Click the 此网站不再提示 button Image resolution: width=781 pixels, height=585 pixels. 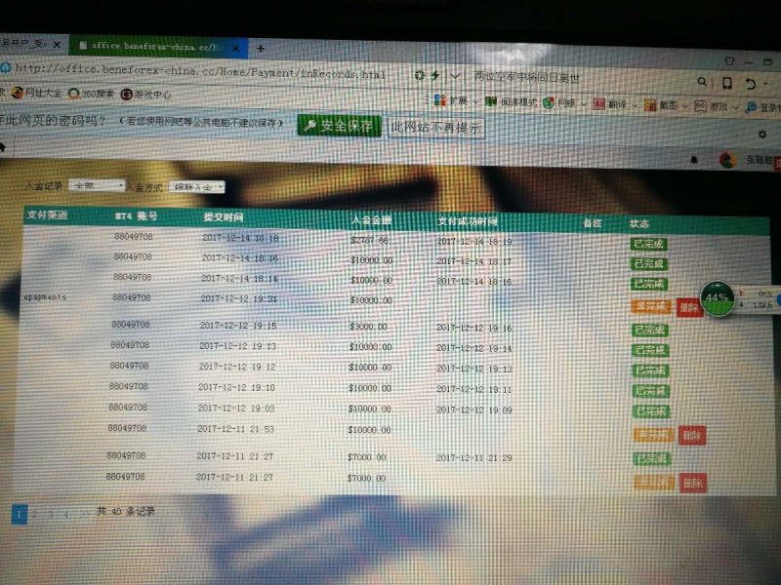(435, 128)
